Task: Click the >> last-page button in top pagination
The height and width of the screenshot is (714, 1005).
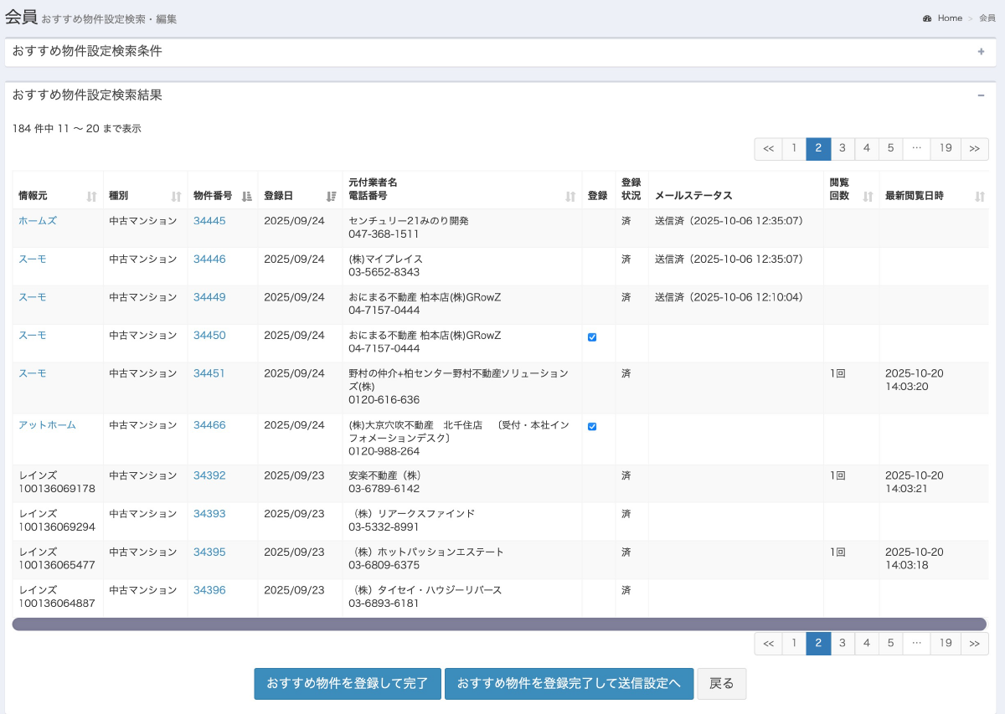Action: [974, 149]
